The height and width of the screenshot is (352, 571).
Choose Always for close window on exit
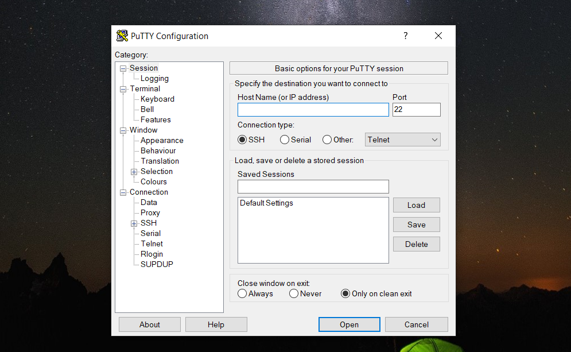click(242, 293)
